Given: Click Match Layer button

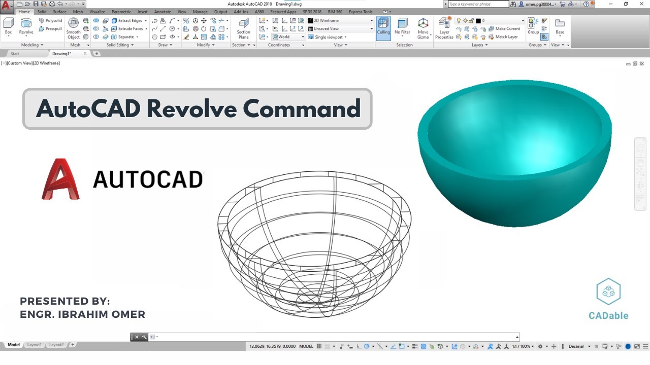Looking at the screenshot, I should pos(503,37).
